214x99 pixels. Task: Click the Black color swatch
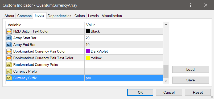88,31
